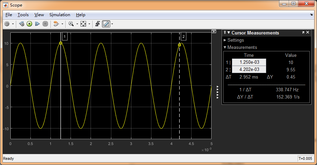Click the Highlight Simulink Block icon
The height and width of the screenshot is (165, 317).
(x=56, y=24)
